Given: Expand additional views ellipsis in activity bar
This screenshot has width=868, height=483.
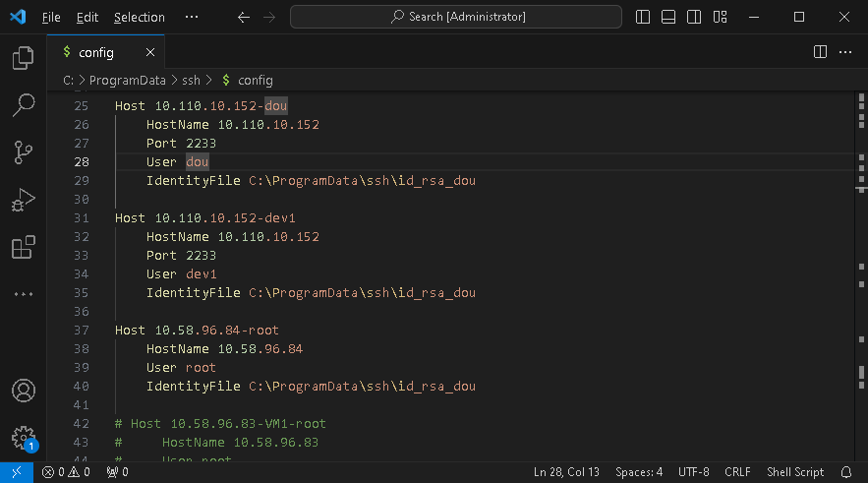Looking at the screenshot, I should 23,293.
